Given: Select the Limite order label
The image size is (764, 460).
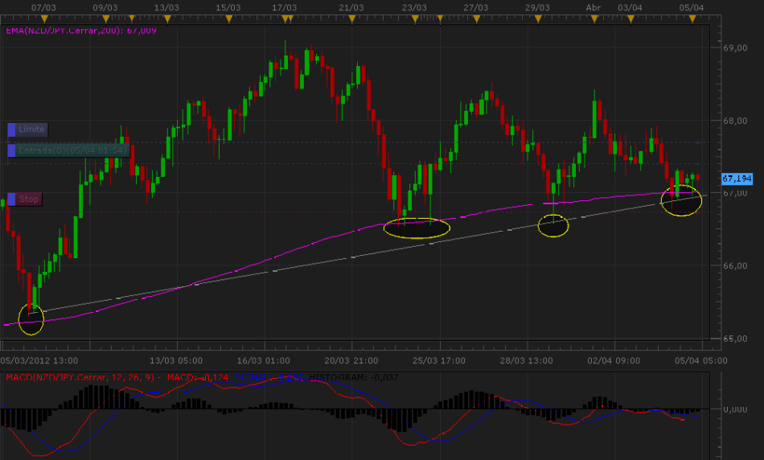Looking at the screenshot, I should (x=32, y=129).
